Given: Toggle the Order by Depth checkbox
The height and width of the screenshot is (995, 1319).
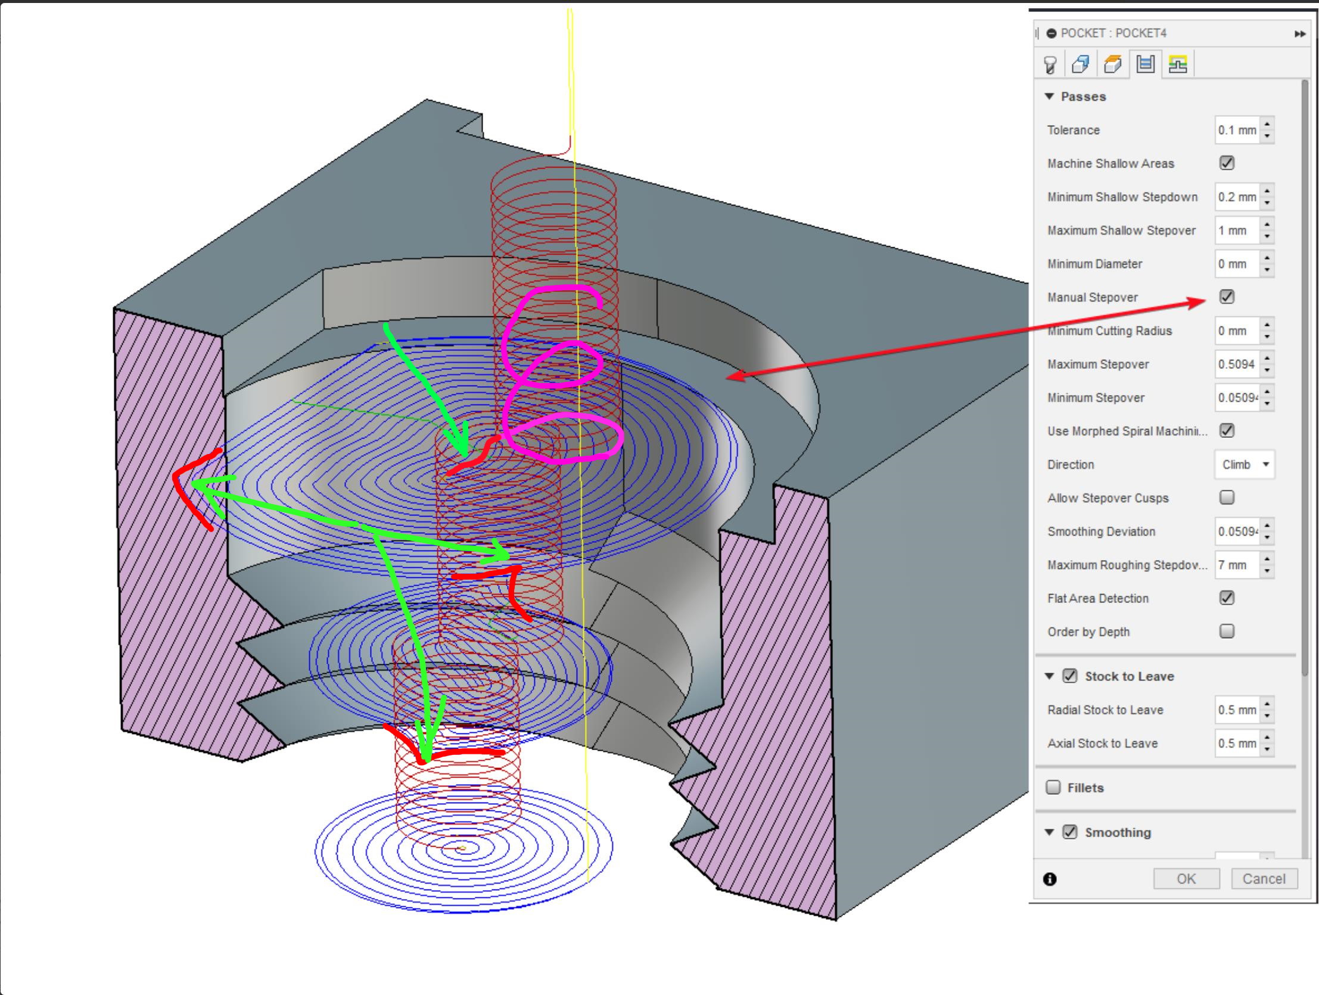Looking at the screenshot, I should click(1227, 631).
